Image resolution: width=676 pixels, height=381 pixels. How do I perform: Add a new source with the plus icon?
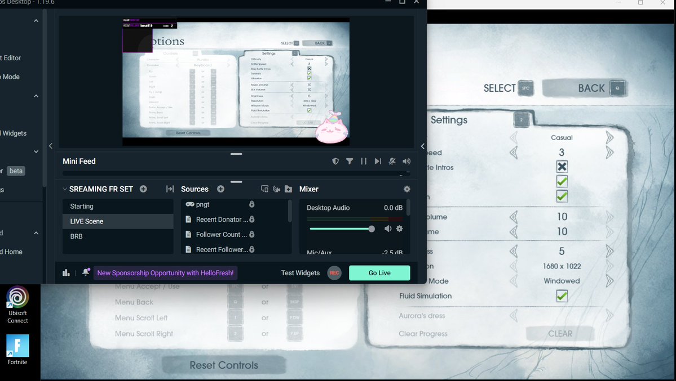221,189
